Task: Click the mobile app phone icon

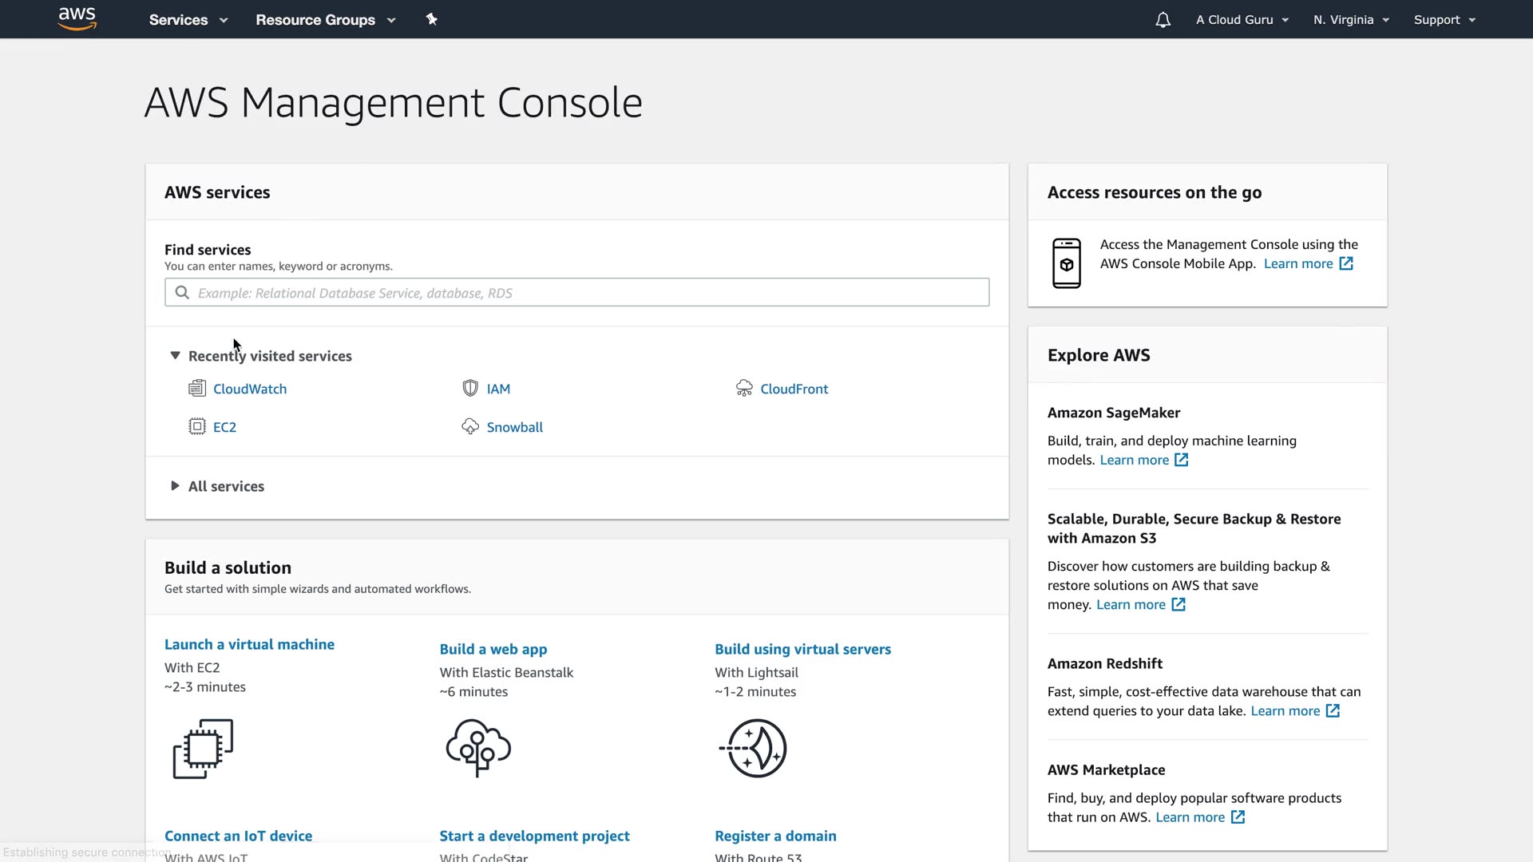Action: pos(1066,263)
